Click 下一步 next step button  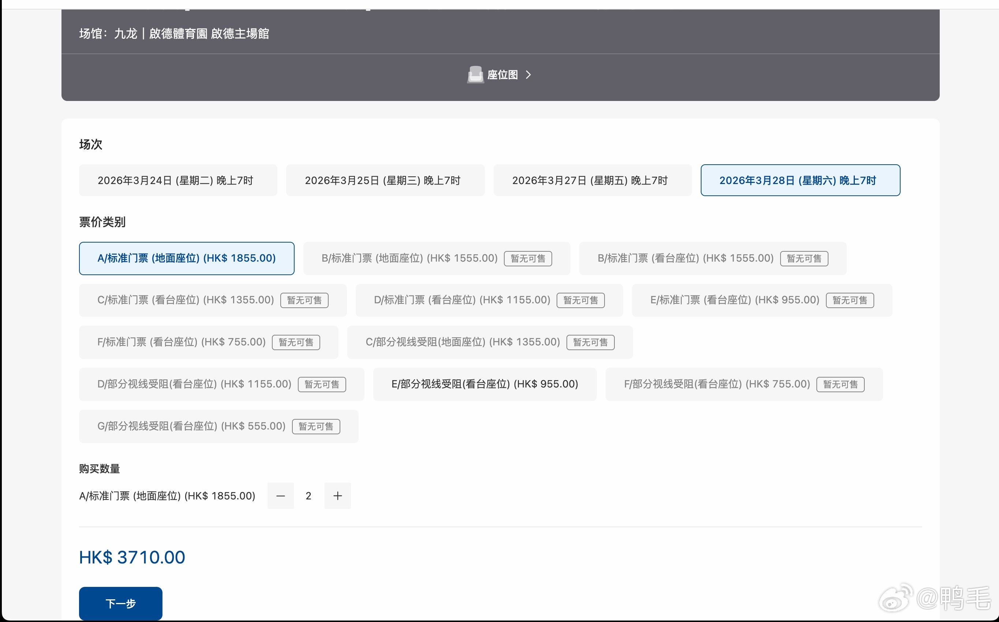point(120,603)
